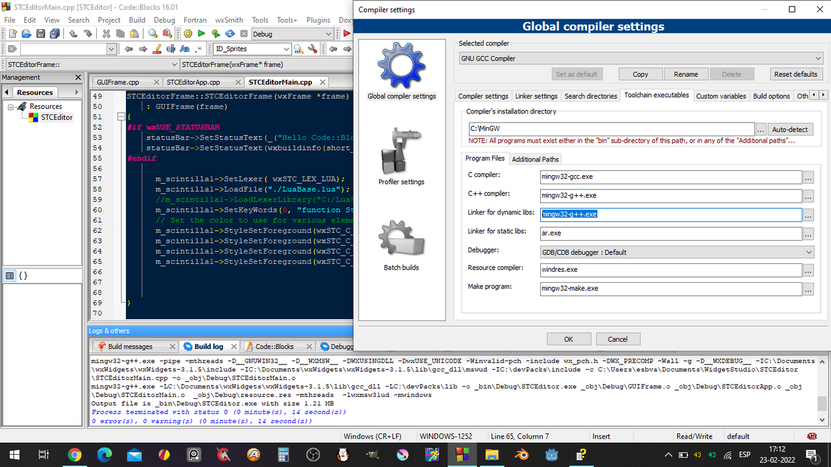This screenshot has height=467, width=831.
Task: Collapse the Resources tree node
Action: (11, 106)
